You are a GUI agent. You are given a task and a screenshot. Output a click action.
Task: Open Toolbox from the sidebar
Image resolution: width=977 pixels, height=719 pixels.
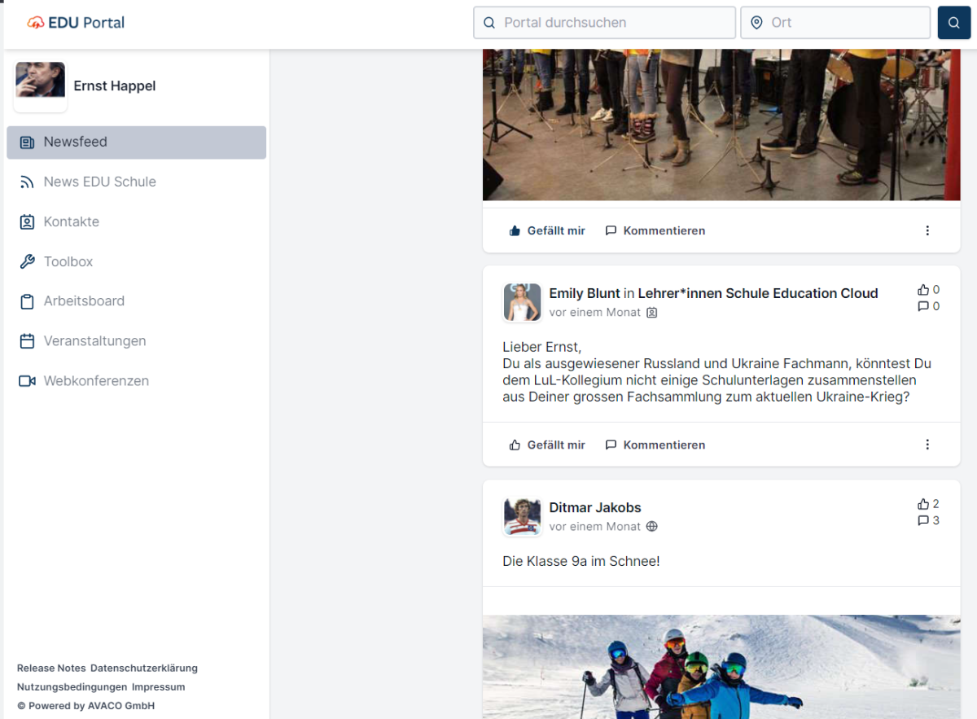[68, 261]
